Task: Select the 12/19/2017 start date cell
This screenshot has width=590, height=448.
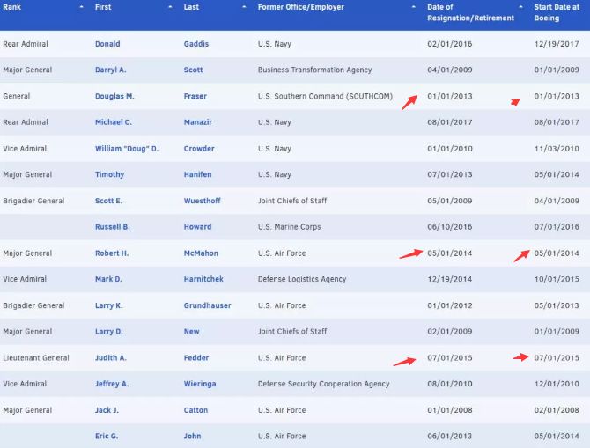Action: pos(557,44)
